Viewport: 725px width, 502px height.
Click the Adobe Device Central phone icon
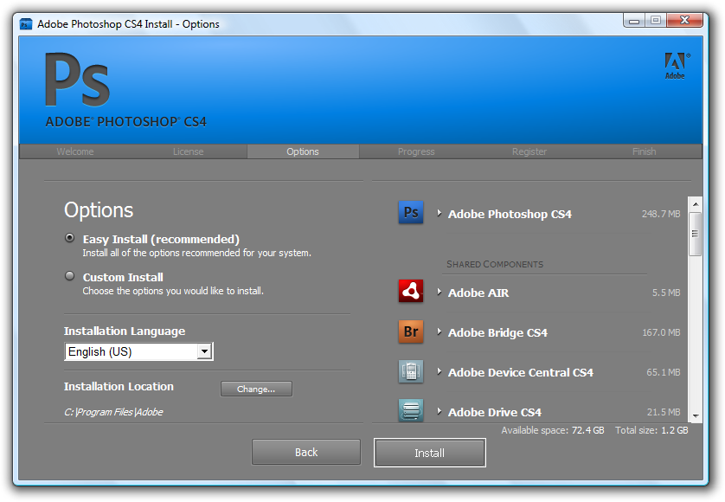click(411, 371)
